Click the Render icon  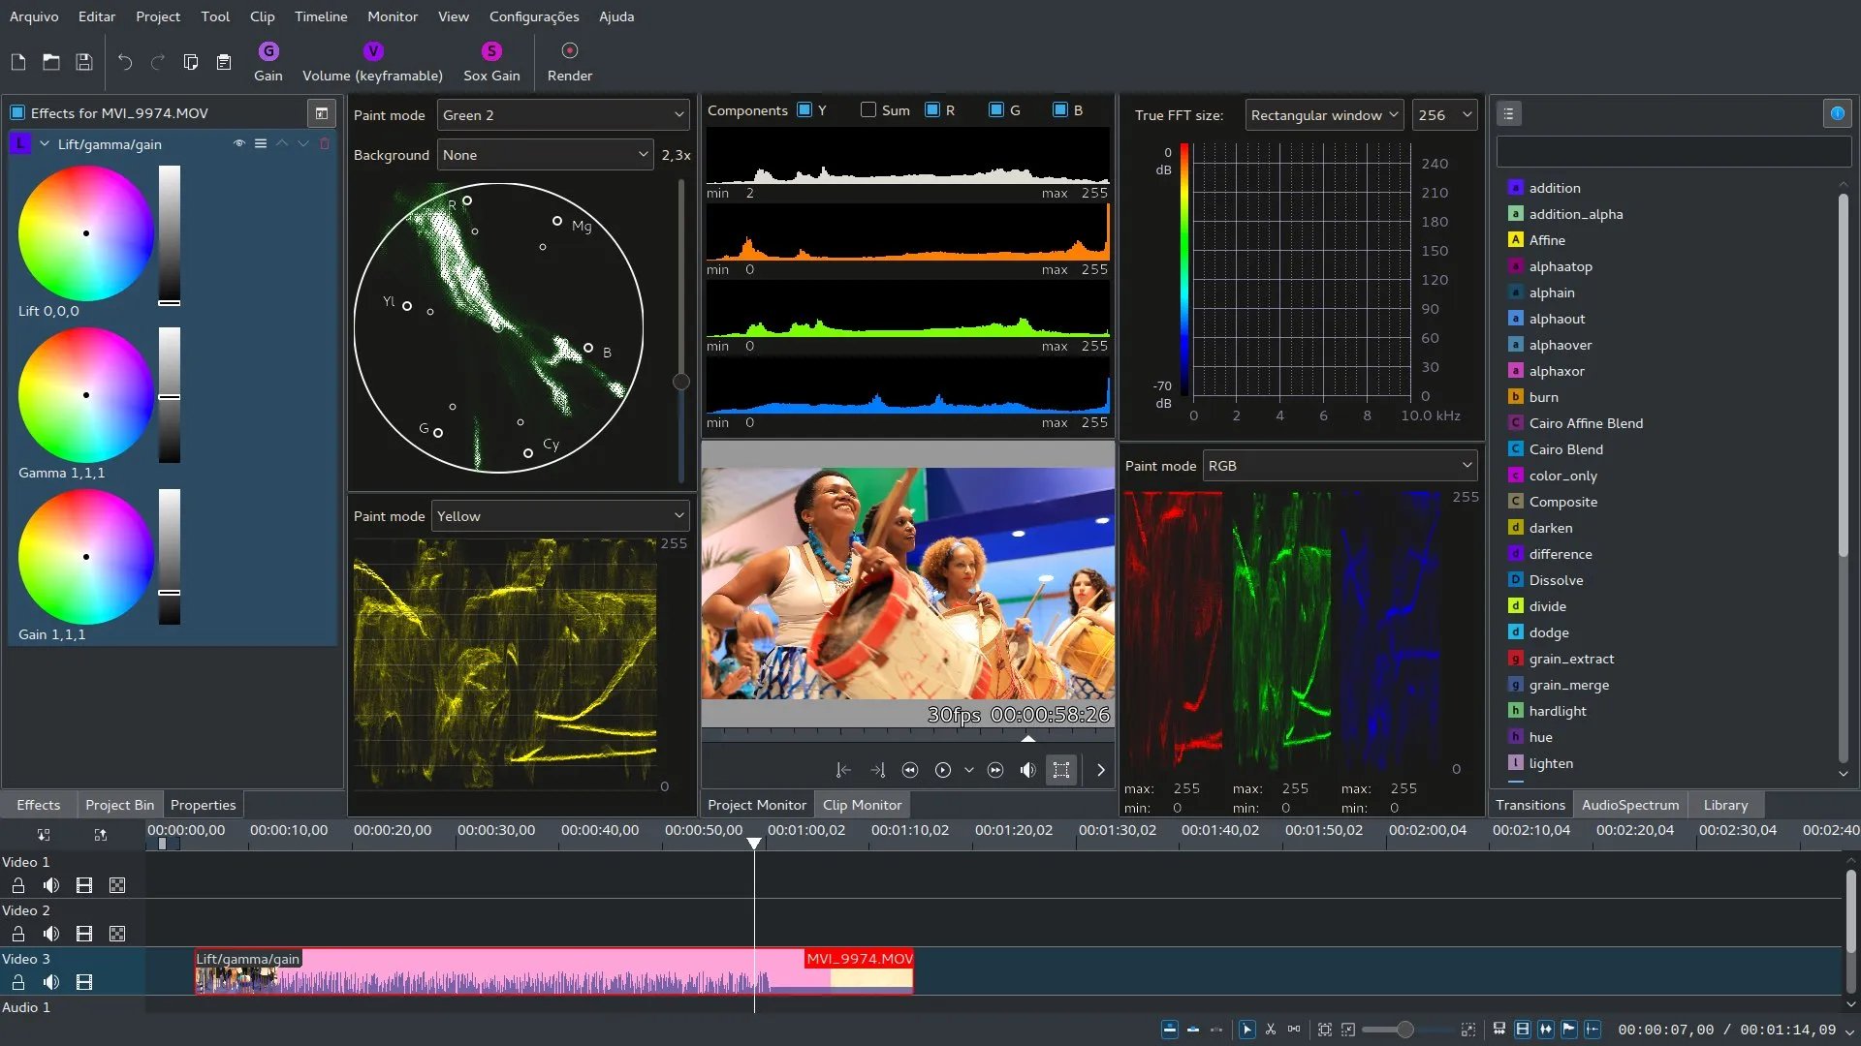570,49
